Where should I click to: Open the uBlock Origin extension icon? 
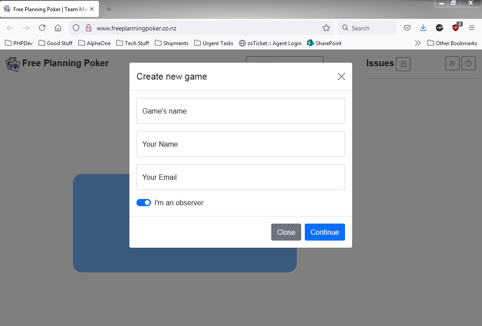[456, 28]
